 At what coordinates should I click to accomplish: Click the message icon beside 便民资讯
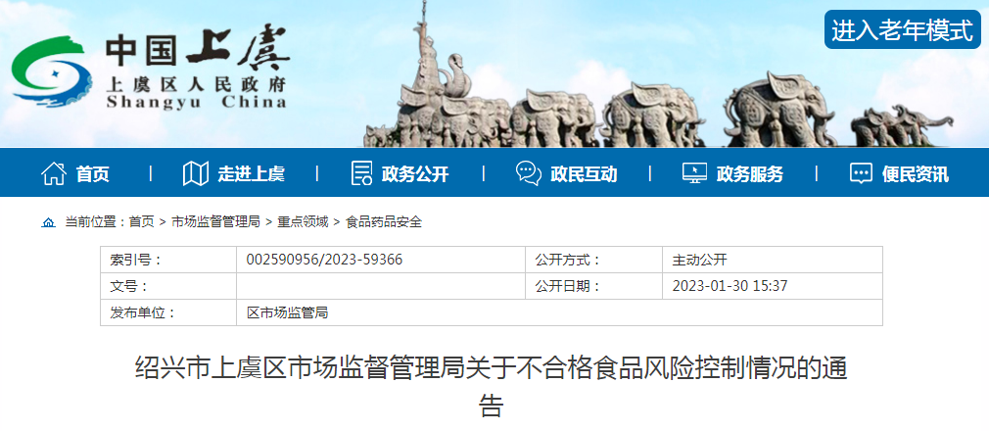[861, 173]
